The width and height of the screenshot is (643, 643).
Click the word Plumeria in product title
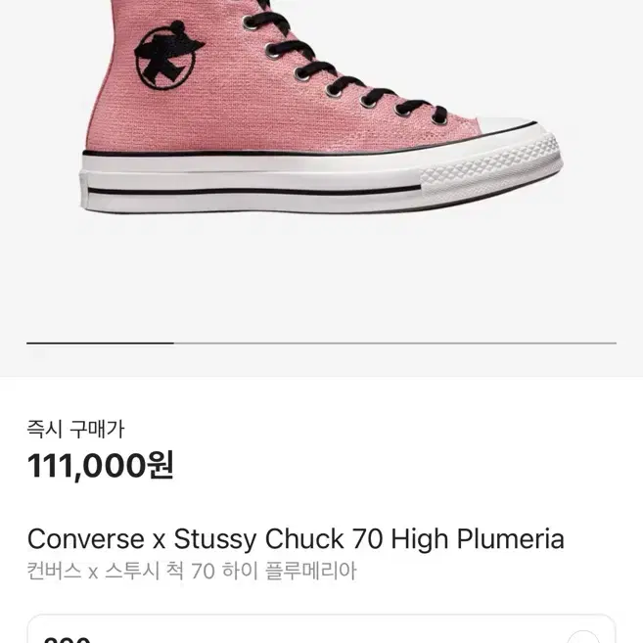click(x=511, y=538)
